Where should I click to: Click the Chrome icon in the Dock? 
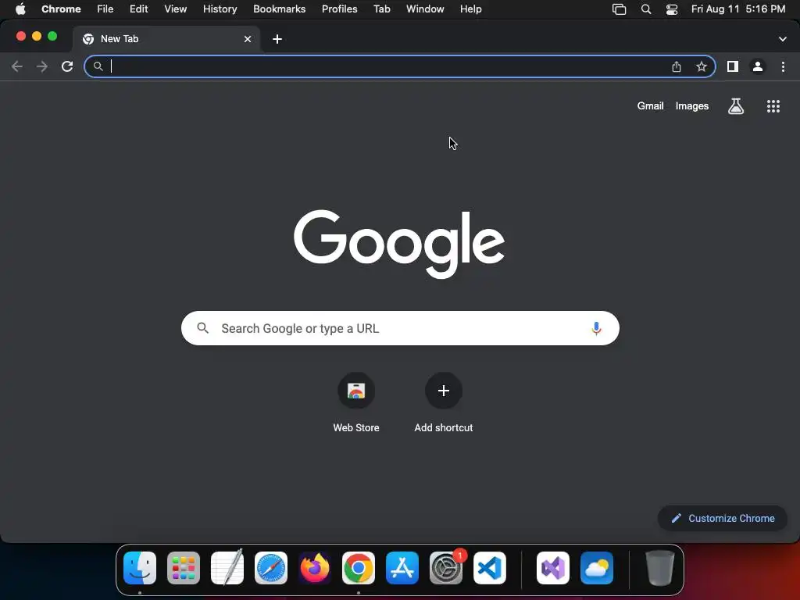pos(359,568)
